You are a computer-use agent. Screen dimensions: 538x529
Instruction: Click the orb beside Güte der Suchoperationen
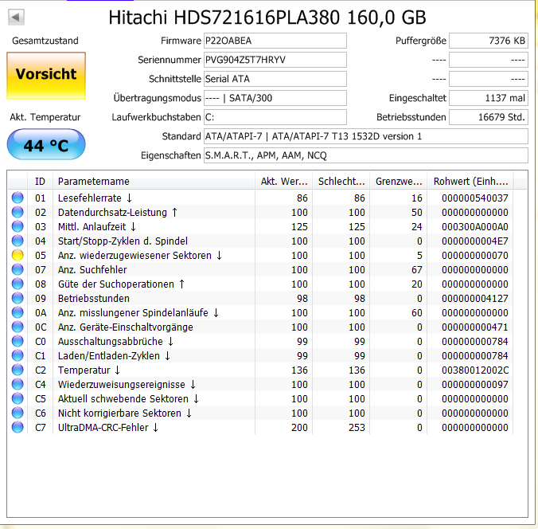tap(18, 284)
